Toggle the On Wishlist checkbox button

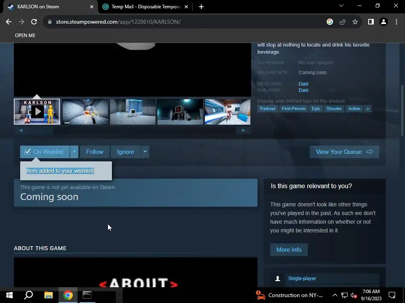click(45, 152)
